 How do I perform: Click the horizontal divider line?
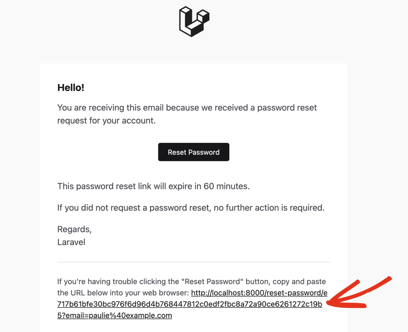(x=194, y=262)
